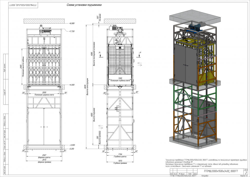250x177 pixels.
Task: Click the gray double doors in 3D model
Action: 185,65
